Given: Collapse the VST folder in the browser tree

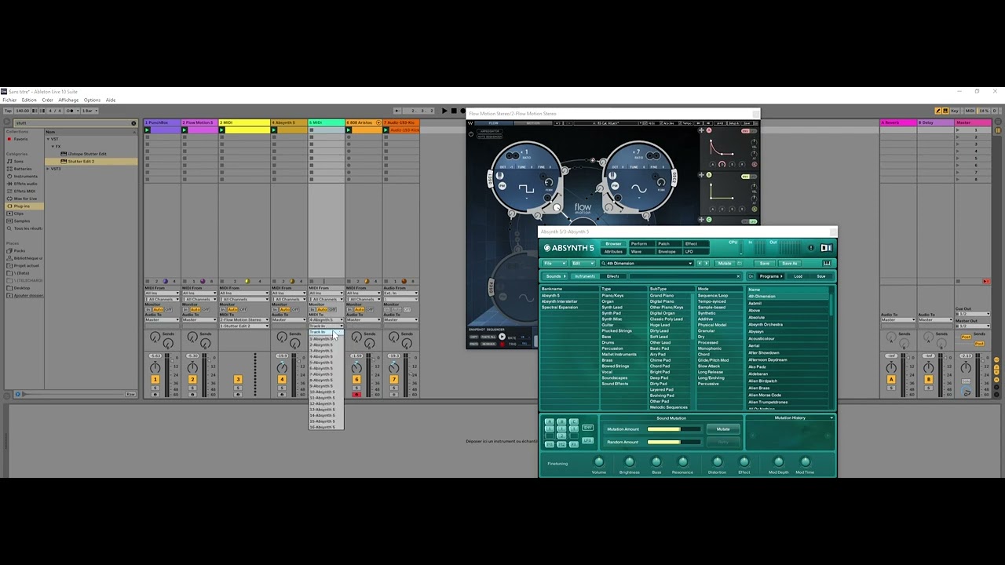Looking at the screenshot, I should coord(49,139).
